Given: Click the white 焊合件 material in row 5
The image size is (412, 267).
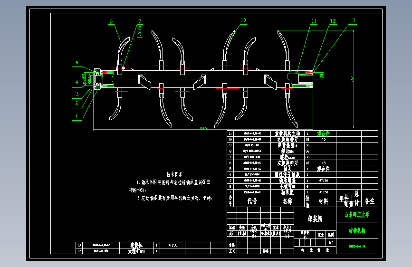Looking at the screenshot, I should click(x=323, y=169).
